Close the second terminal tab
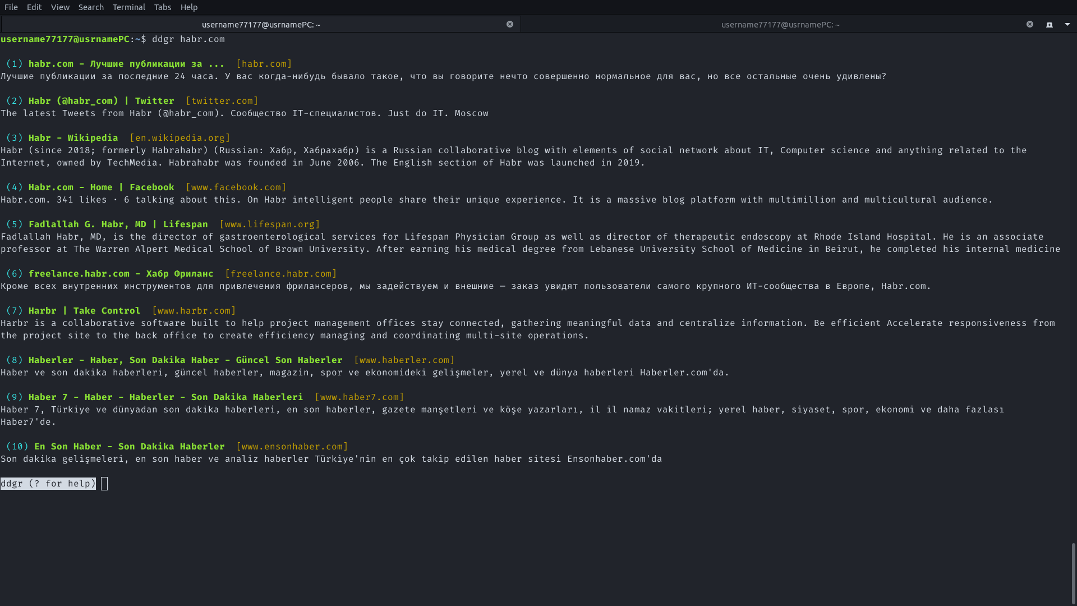Viewport: 1077px width, 606px height. [x=1030, y=24]
